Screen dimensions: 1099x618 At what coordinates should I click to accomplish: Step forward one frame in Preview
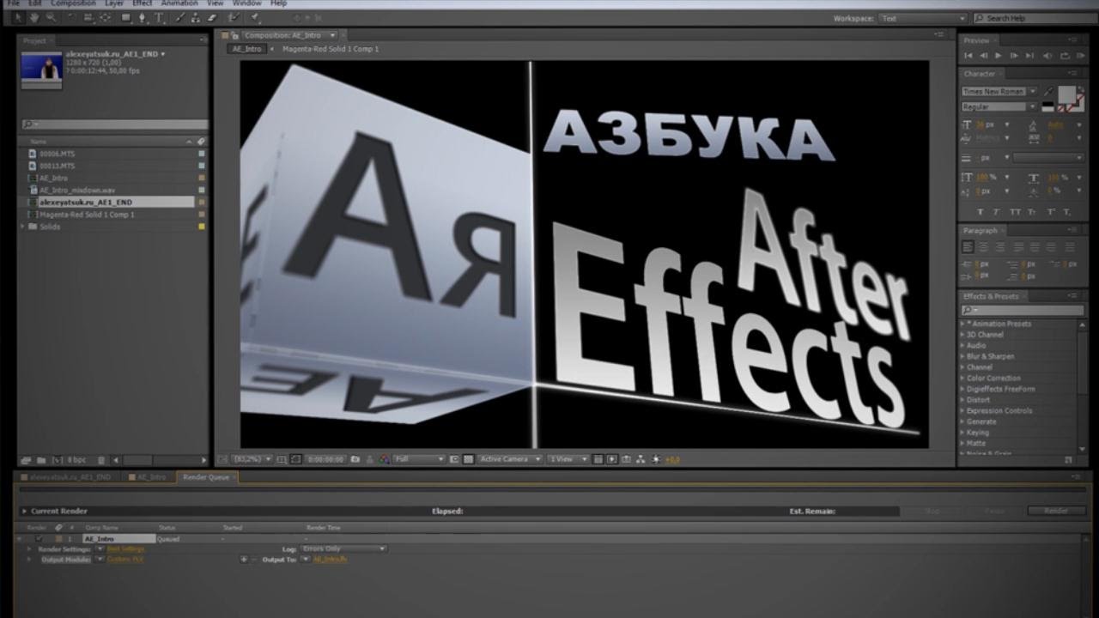tap(1014, 56)
